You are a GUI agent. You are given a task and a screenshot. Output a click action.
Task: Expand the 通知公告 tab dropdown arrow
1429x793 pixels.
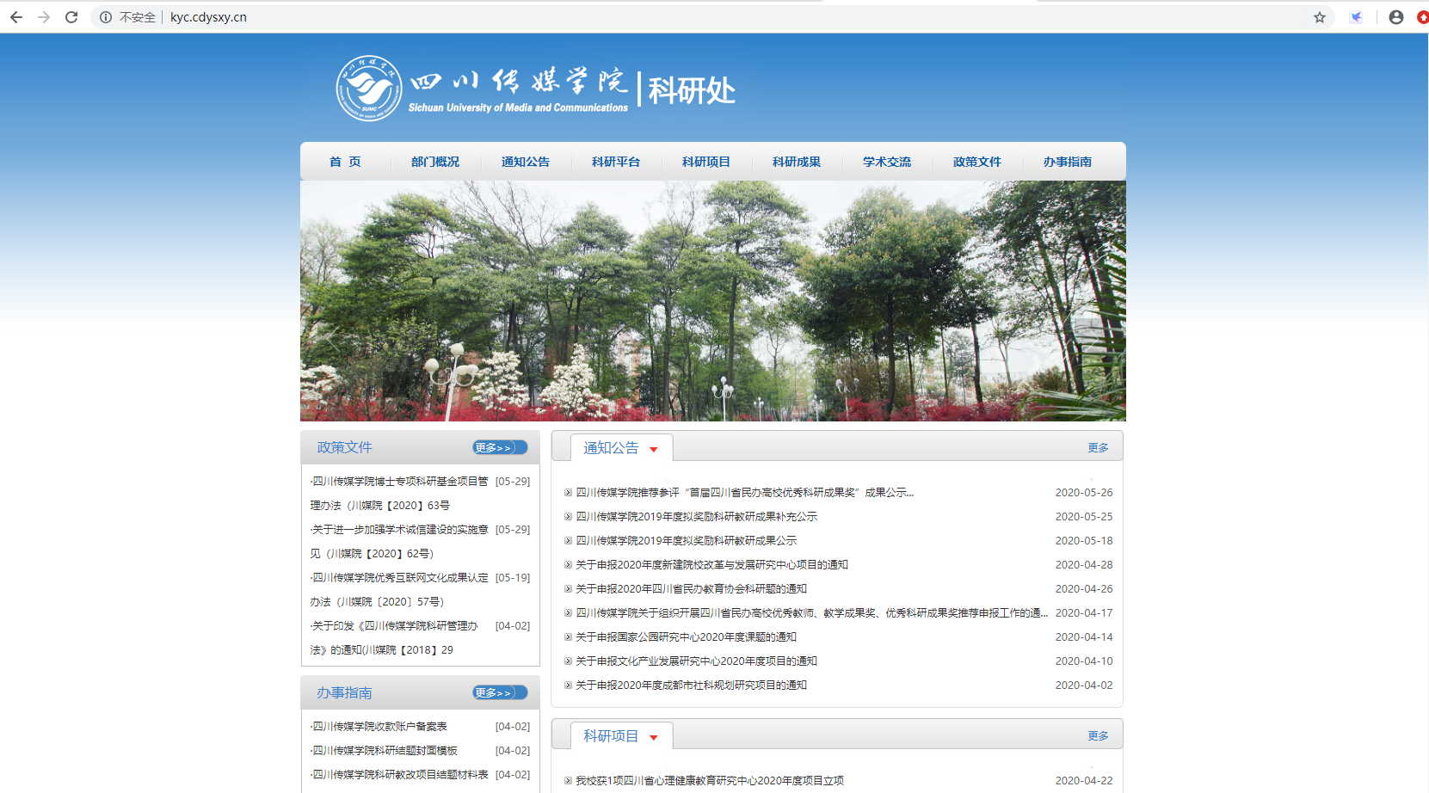pyautogui.click(x=654, y=449)
